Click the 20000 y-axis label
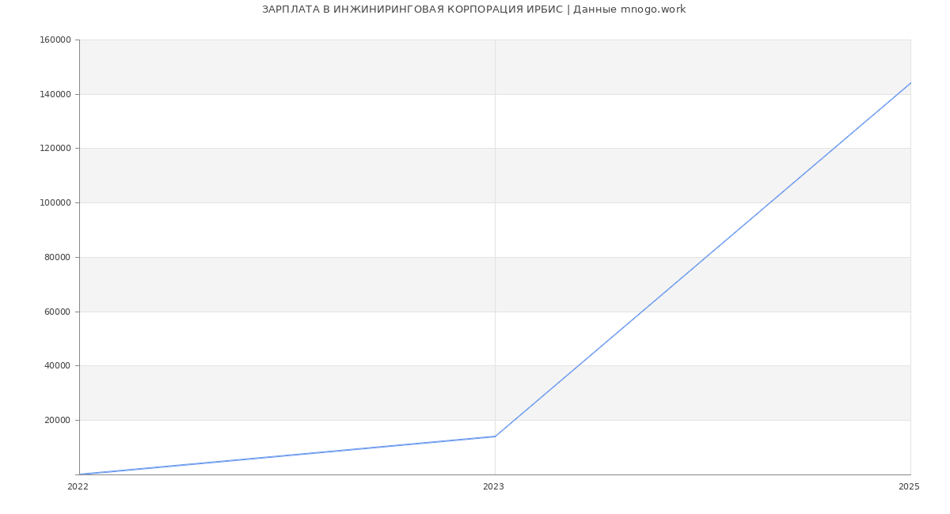This screenshot has height=514, width=950. (x=58, y=420)
